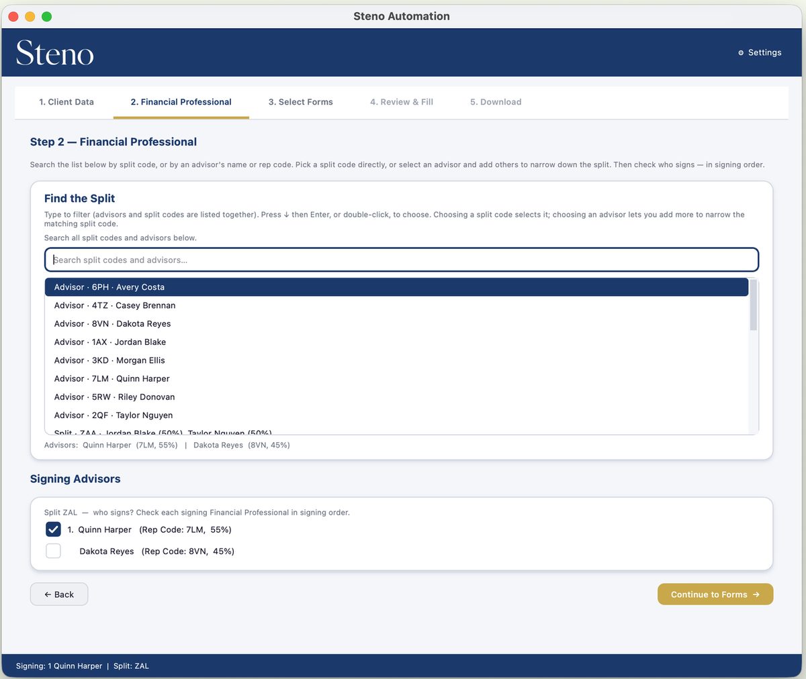Select advisor 1AX Jordan Blake
This screenshot has width=806, height=679.
396,342
